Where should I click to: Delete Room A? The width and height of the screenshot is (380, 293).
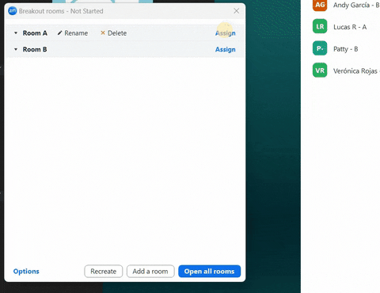point(113,33)
